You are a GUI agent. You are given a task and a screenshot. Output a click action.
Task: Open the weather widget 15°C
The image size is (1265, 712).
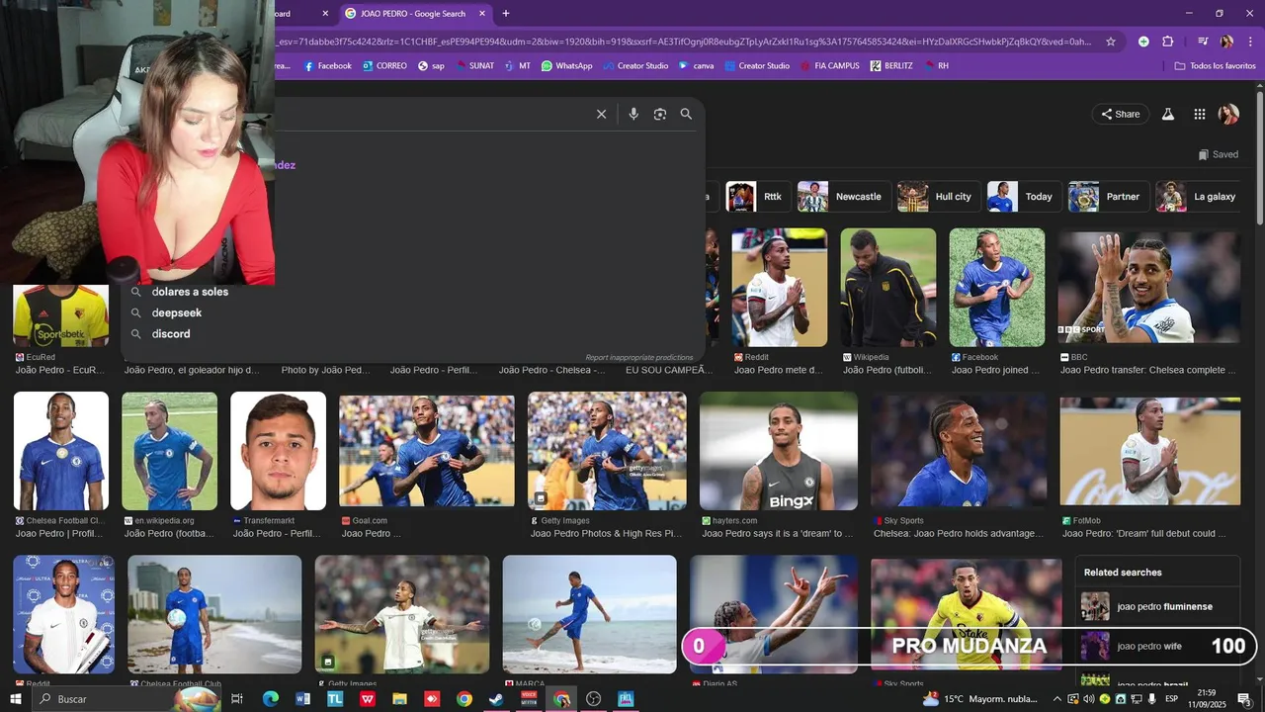point(980,699)
